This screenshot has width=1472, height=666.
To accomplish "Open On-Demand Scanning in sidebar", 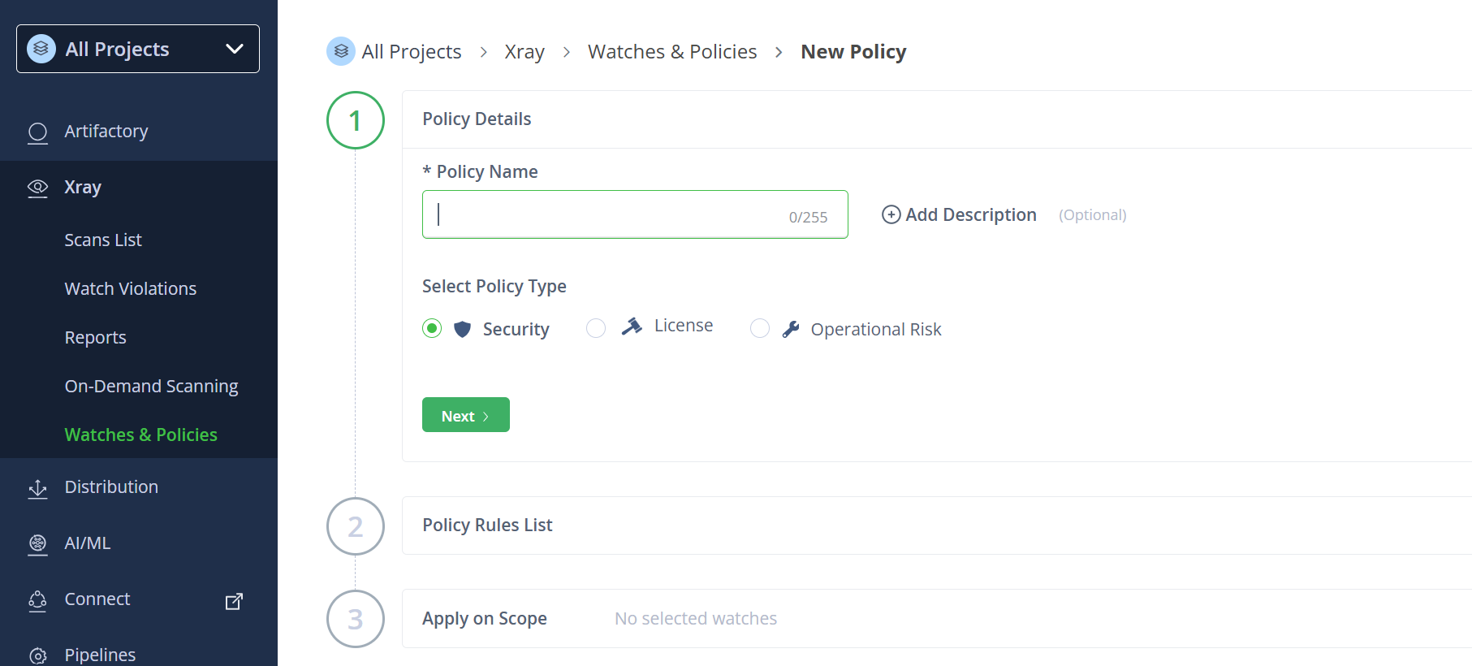I will [x=152, y=387].
